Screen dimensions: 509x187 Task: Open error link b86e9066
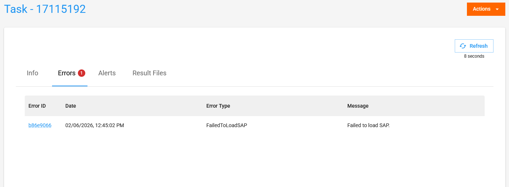40,125
